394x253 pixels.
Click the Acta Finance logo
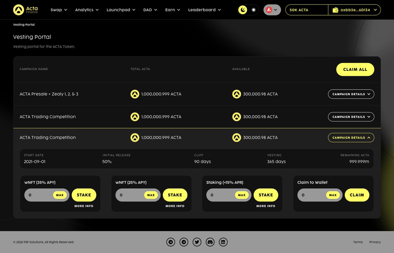(x=26, y=10)
